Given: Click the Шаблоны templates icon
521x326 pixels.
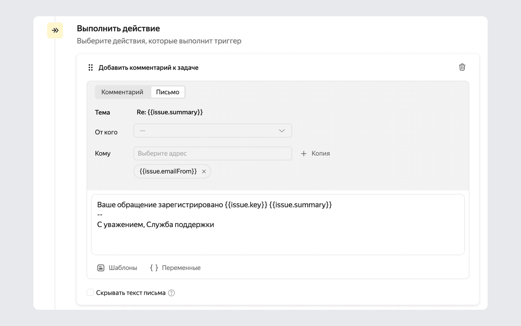Looking at the screenshot, I should (x=101, y=268).
